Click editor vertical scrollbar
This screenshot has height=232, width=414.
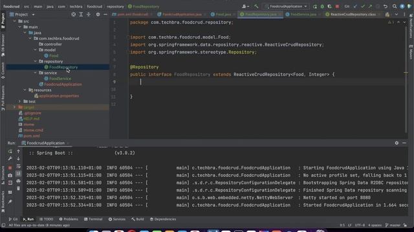coord(406,79)
